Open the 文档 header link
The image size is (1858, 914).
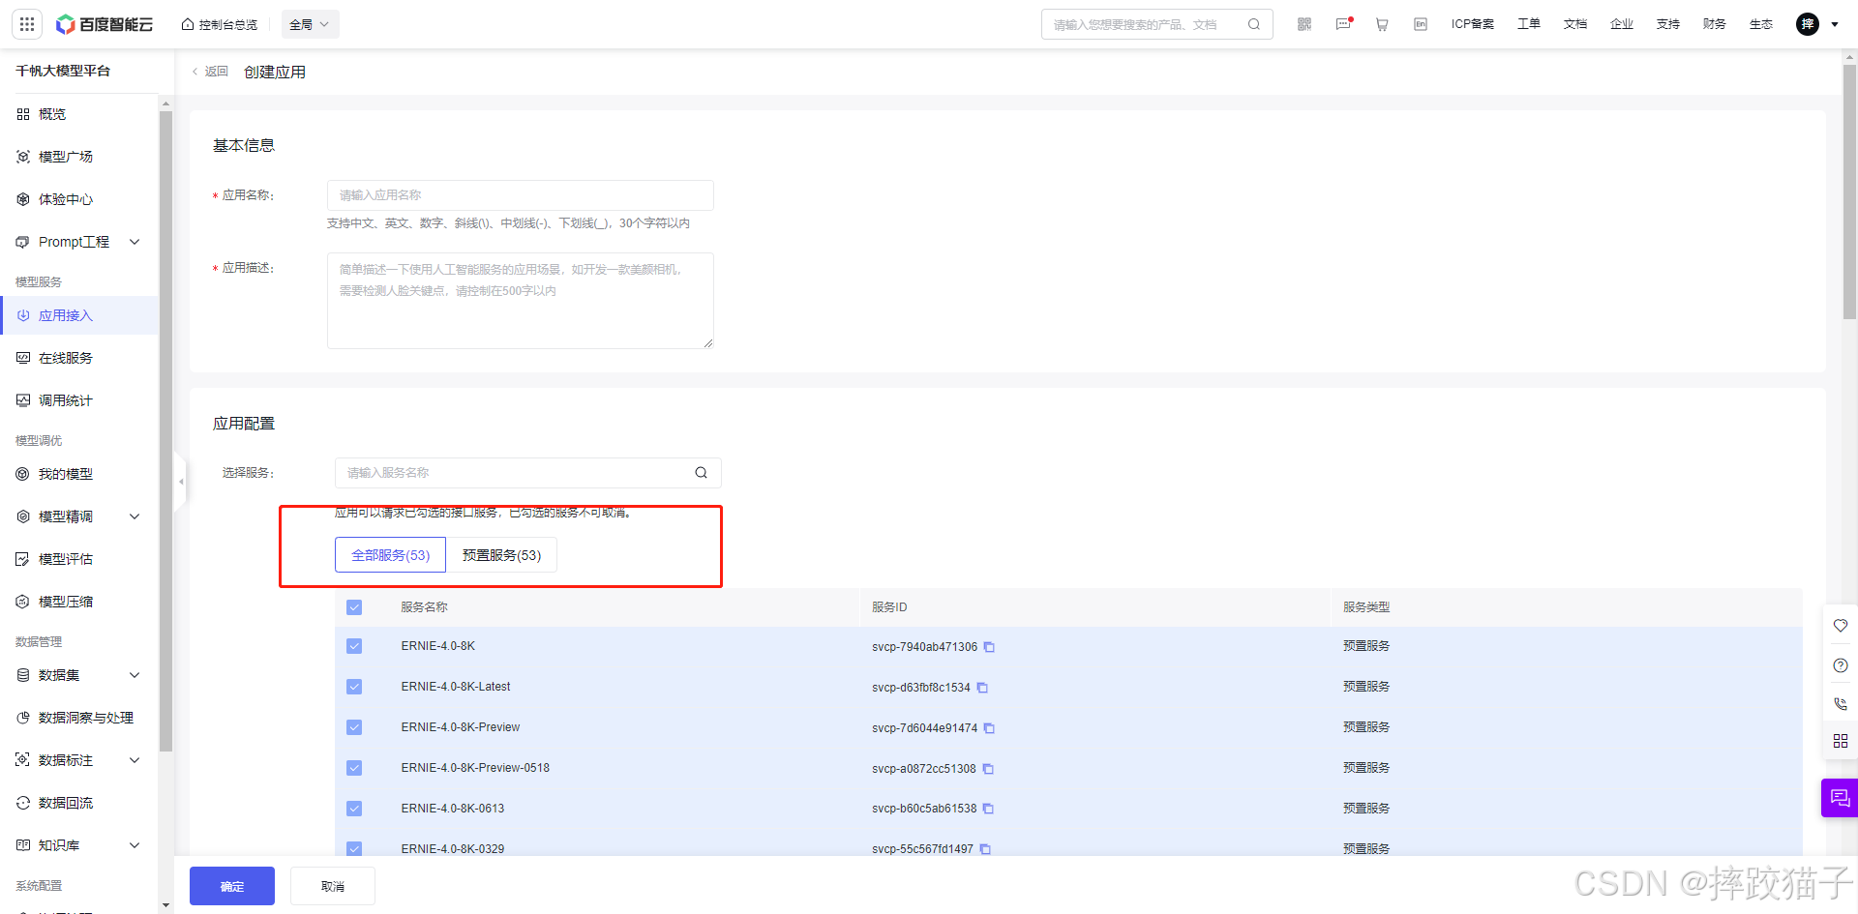[x=1575, y=24]
